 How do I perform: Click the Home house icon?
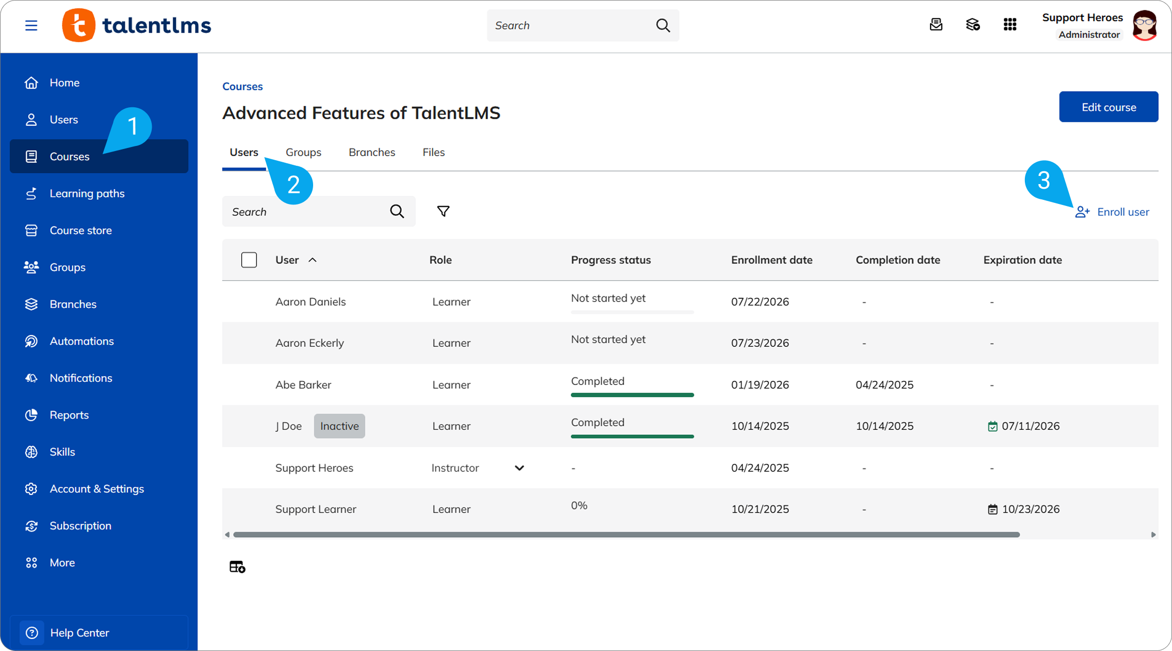tap(31, 82)
